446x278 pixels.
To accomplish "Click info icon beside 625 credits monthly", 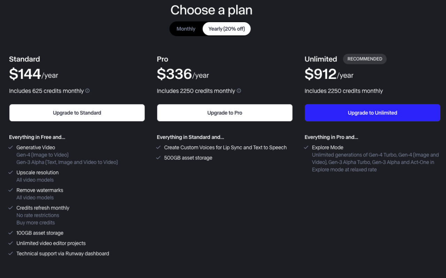I will [87, 91].
